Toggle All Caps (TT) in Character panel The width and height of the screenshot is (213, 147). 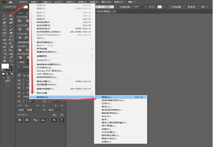[20, 106]
